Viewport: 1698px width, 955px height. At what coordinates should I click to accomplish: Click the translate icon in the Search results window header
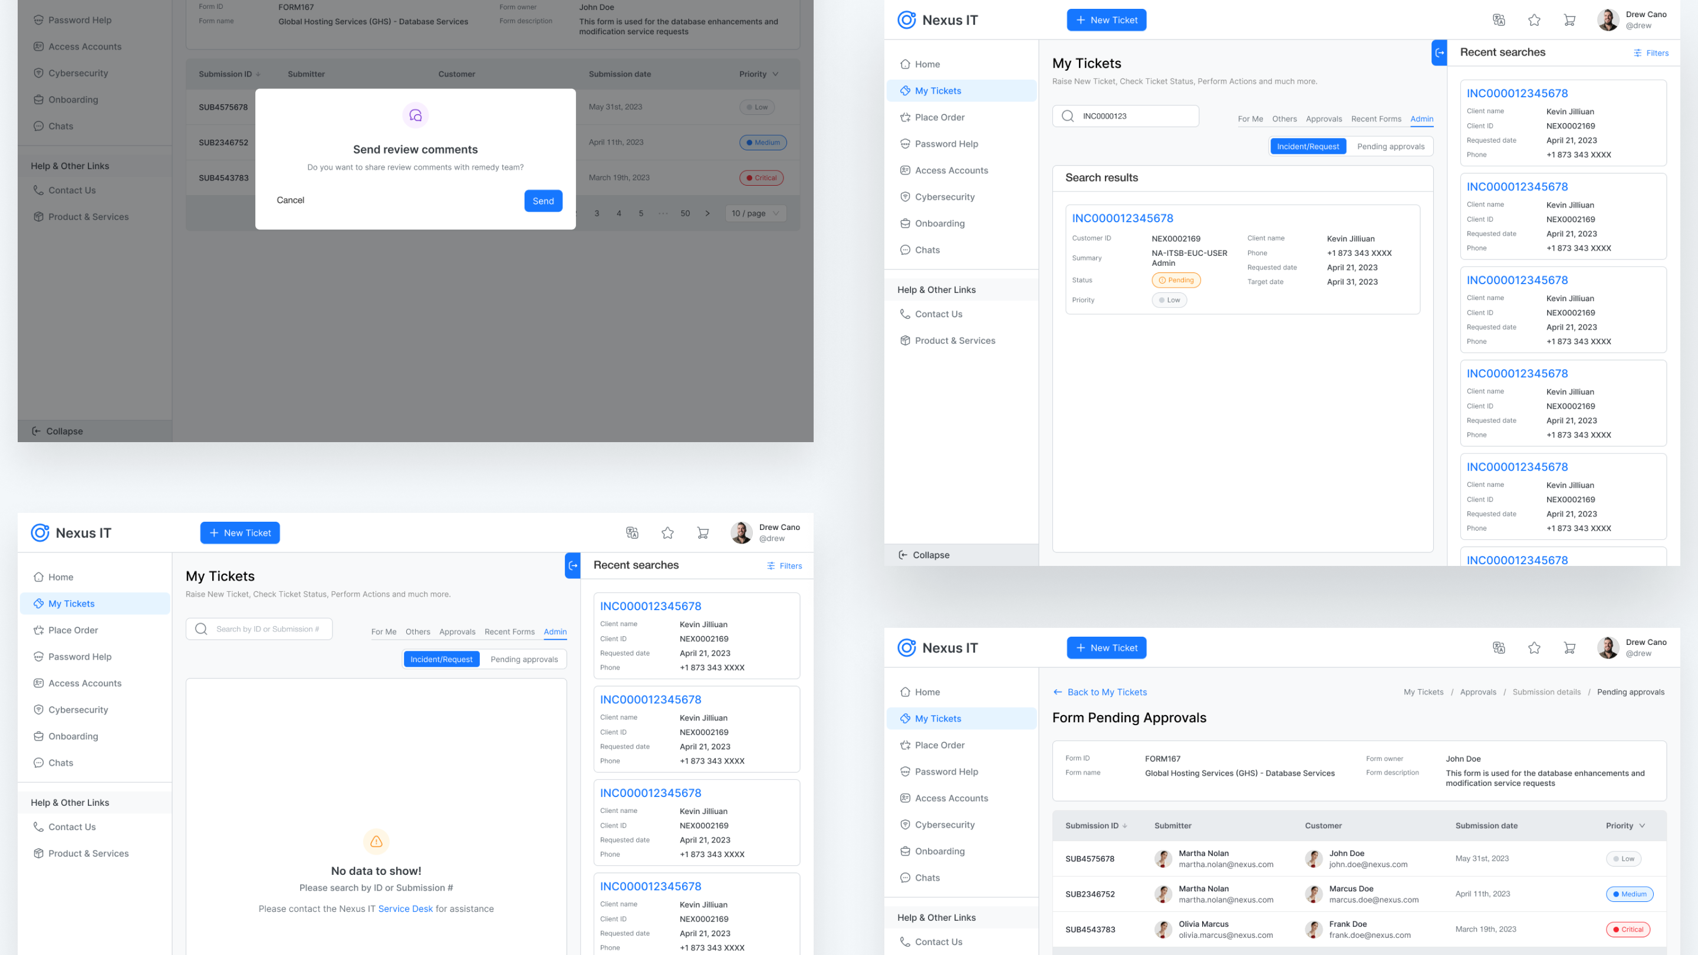1499,20
